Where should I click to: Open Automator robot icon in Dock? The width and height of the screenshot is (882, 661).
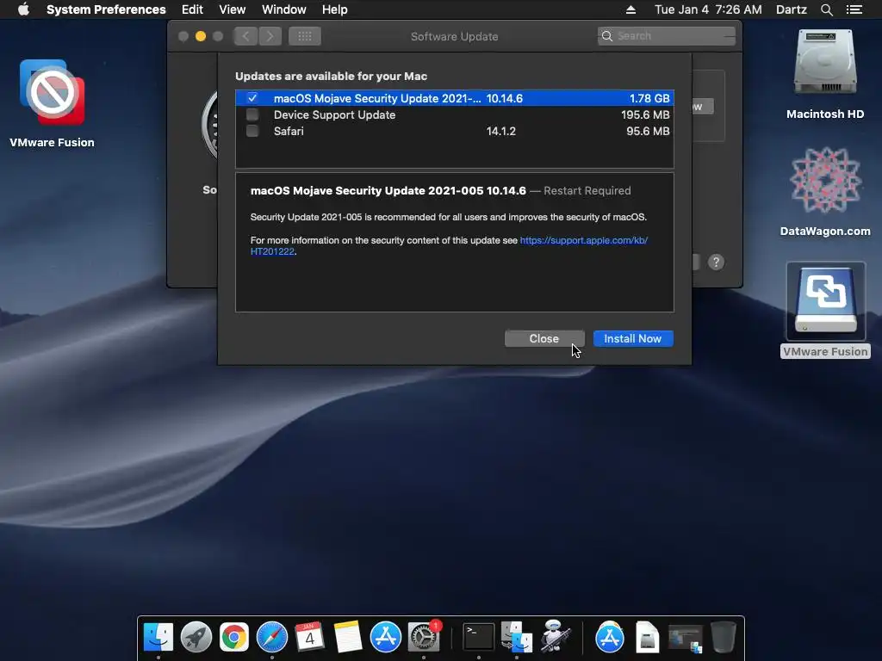tap(555, 637)
